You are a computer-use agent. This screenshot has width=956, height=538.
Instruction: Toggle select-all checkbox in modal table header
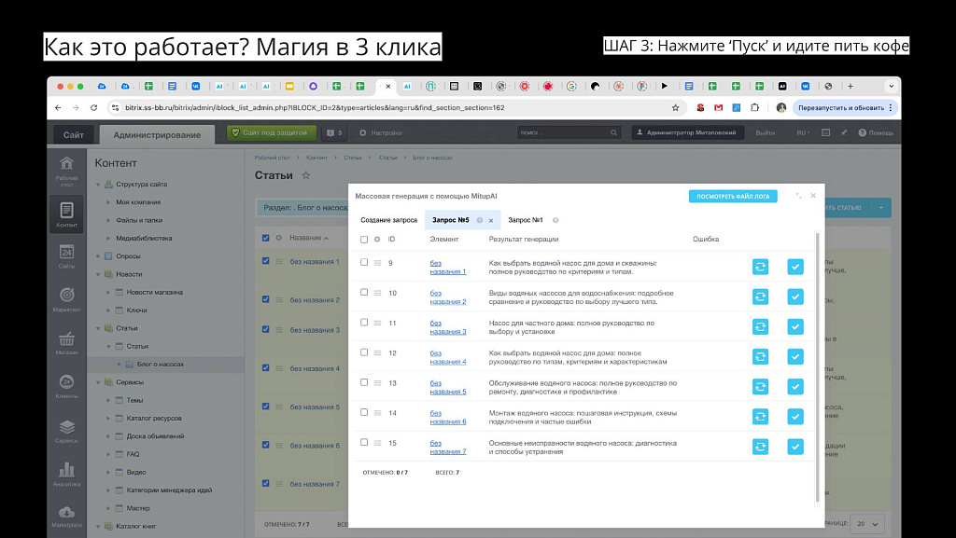[364, 240]
